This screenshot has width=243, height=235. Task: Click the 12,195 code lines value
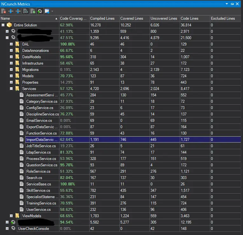click(186, 222)
